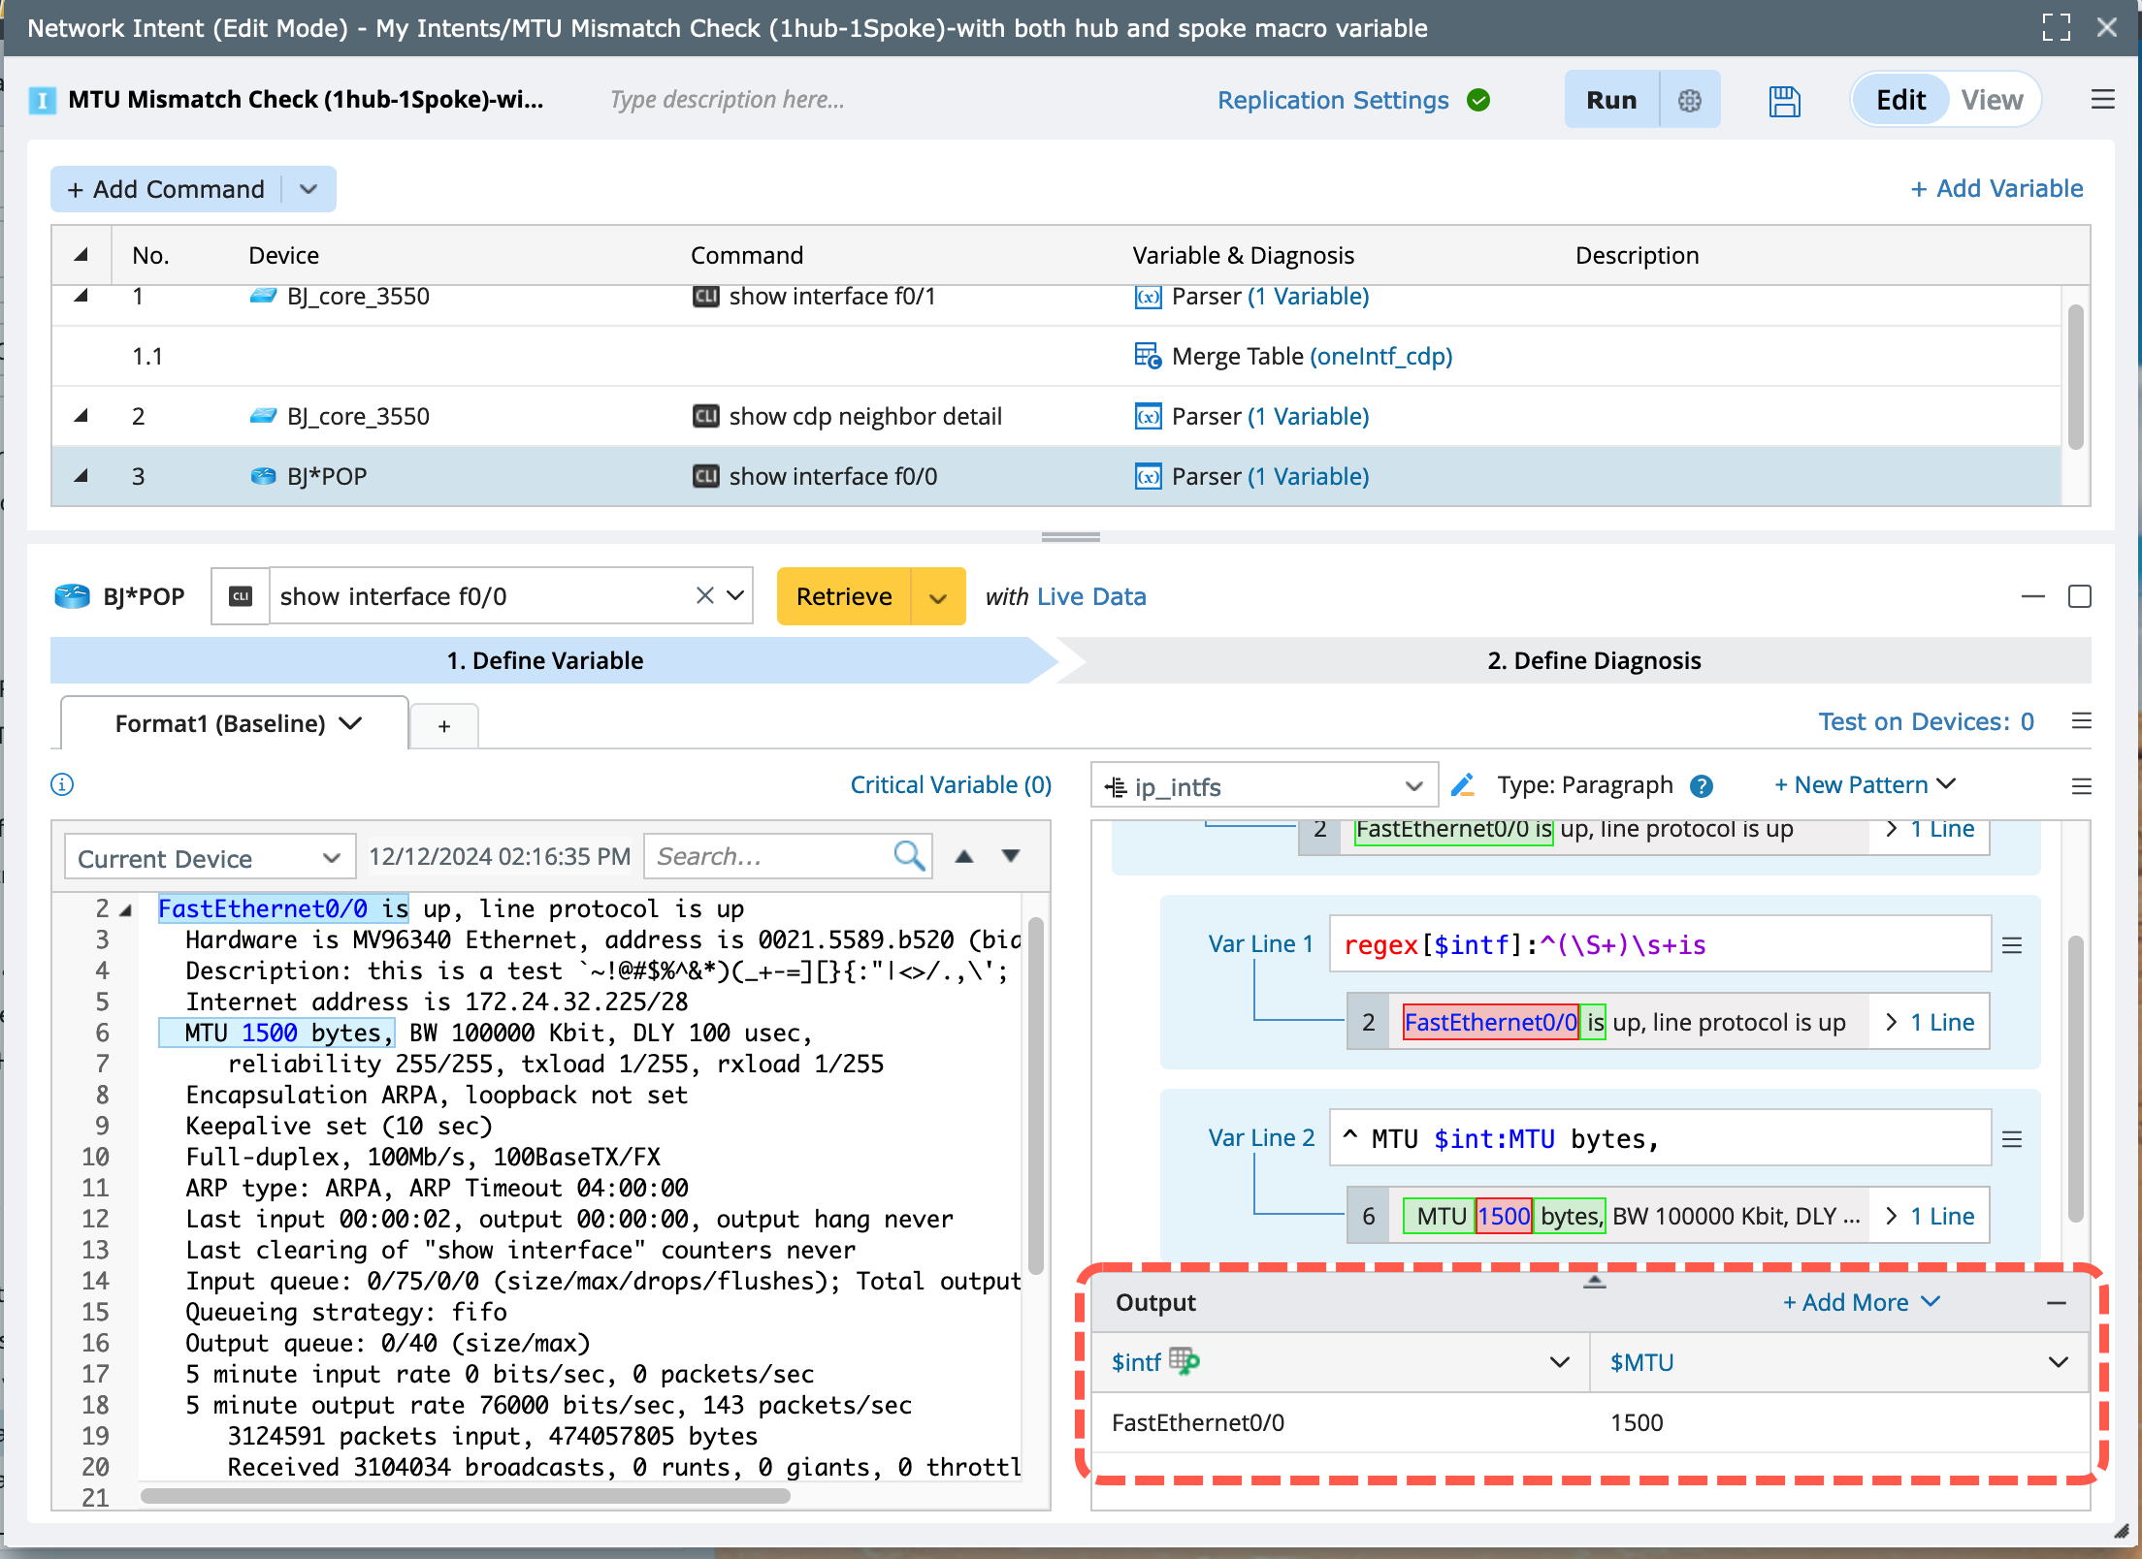The image size is (2142, 1559).
Task: Maximize the lower pane square box
Action: (x=2079, y=596)
